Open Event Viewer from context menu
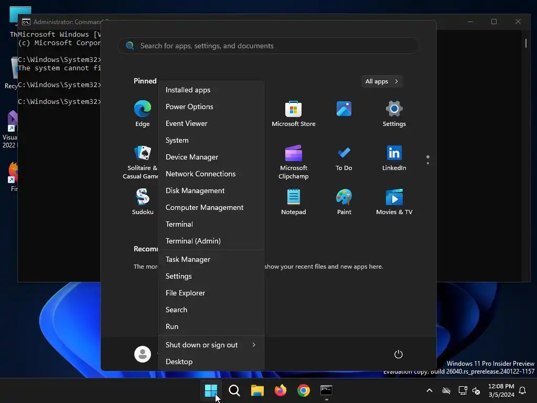The width and height of the screenshot is (537, 403). point(211,123)
